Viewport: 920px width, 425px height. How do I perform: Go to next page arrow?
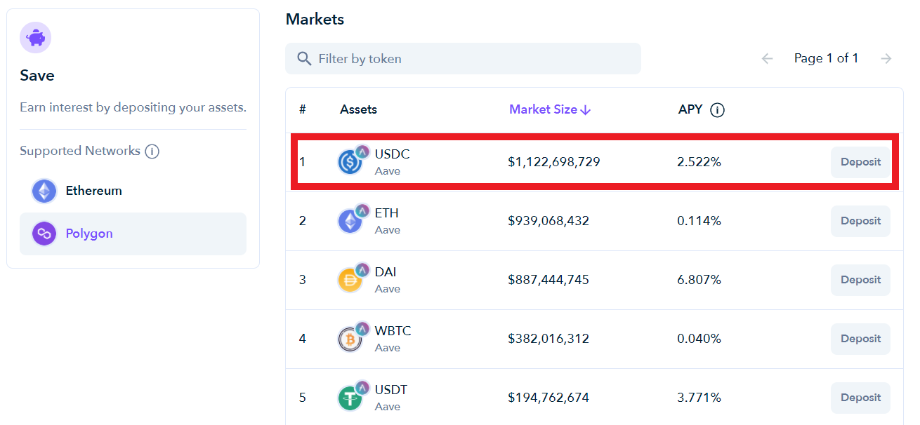click(x=886, y=59)
